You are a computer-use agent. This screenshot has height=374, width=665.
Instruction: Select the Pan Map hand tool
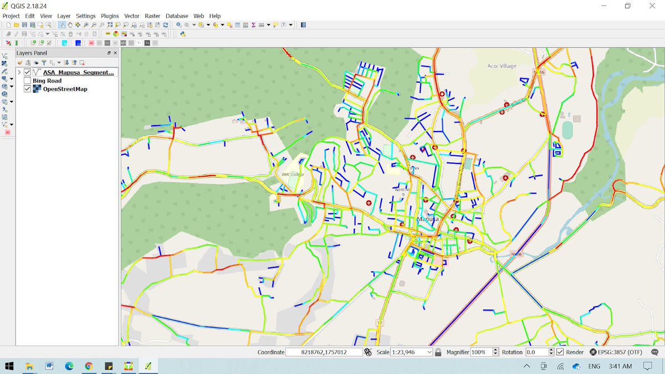tap(70, 25)
